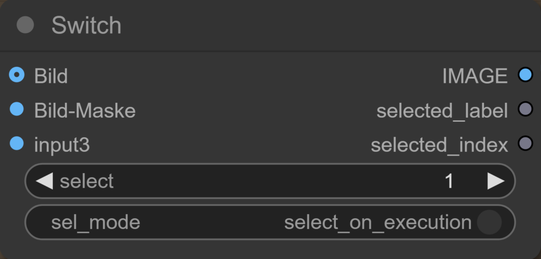The height and width of the screenshot is (259, 541).
Task: Click the Bild input socket dot
Action: click(17, 75)
